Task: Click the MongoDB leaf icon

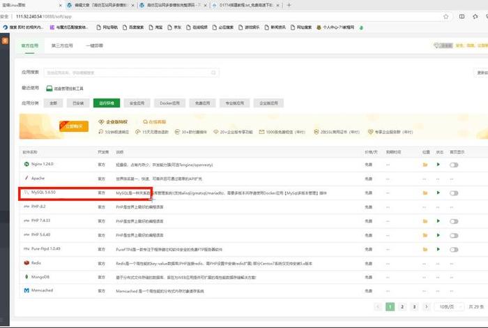Action: (x=26, y=276)
